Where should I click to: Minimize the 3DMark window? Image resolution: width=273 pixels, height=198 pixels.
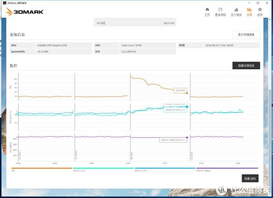tap(249, 3)
